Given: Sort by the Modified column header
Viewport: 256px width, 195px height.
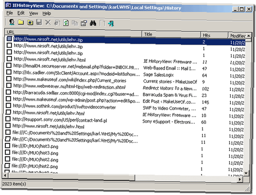Looking at the screenshot, I should [x=237, y=36].
